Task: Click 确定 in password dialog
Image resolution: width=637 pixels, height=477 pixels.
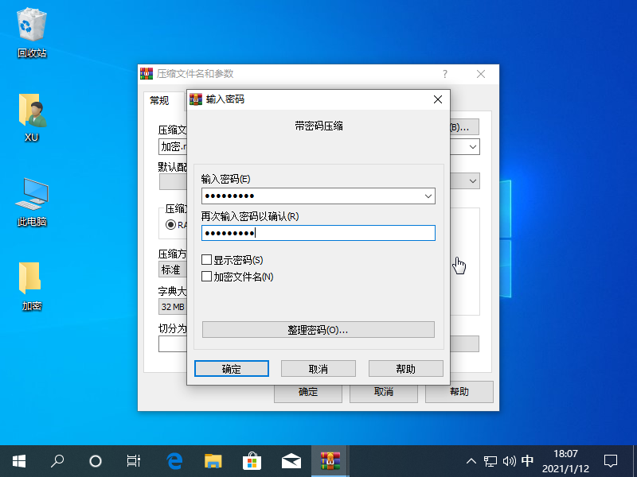Action: [x=232, y=369]
